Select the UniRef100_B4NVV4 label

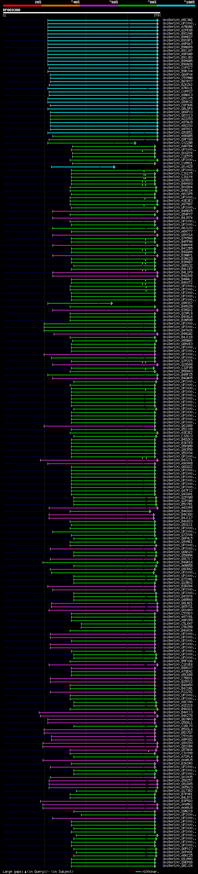click(178, 245)
